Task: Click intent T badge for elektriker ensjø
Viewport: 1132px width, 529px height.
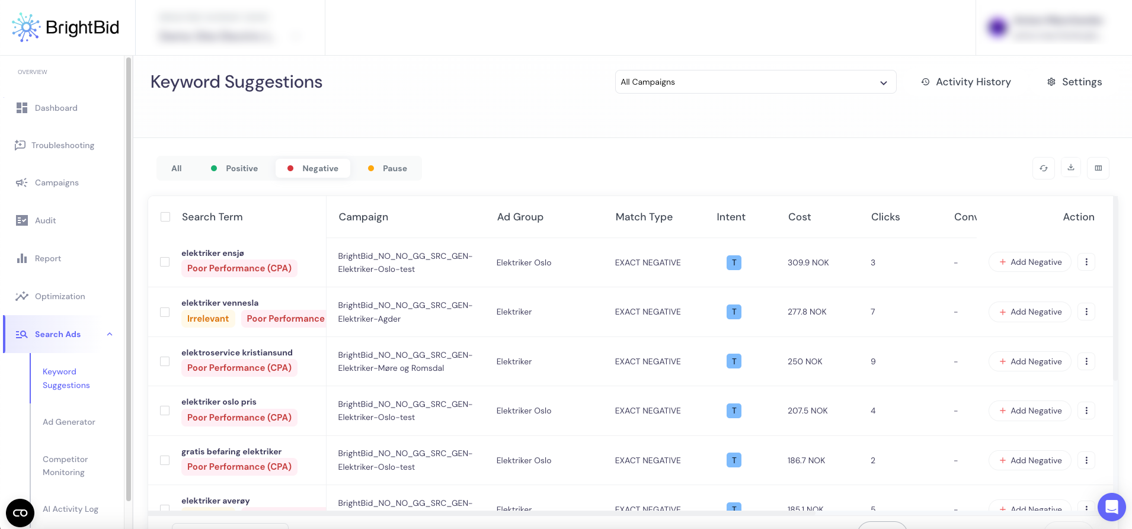Action: [734, 262]
